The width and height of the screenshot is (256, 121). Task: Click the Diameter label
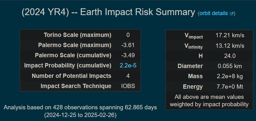tap(190, 66)
